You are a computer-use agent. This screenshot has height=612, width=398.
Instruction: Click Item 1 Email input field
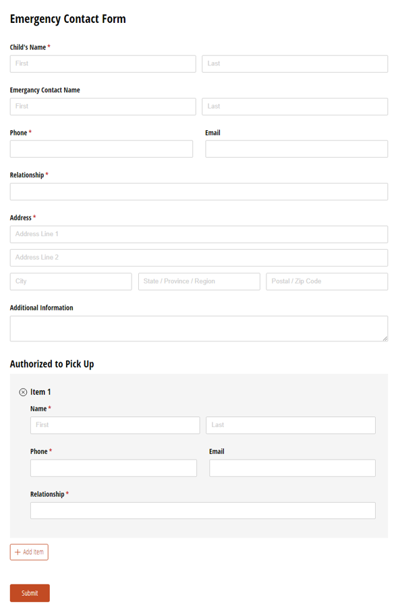tap(292, 468)
